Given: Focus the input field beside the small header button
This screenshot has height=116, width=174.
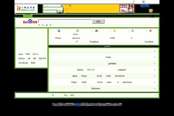Looking at the screenshot, I should [x=50, y=11].
